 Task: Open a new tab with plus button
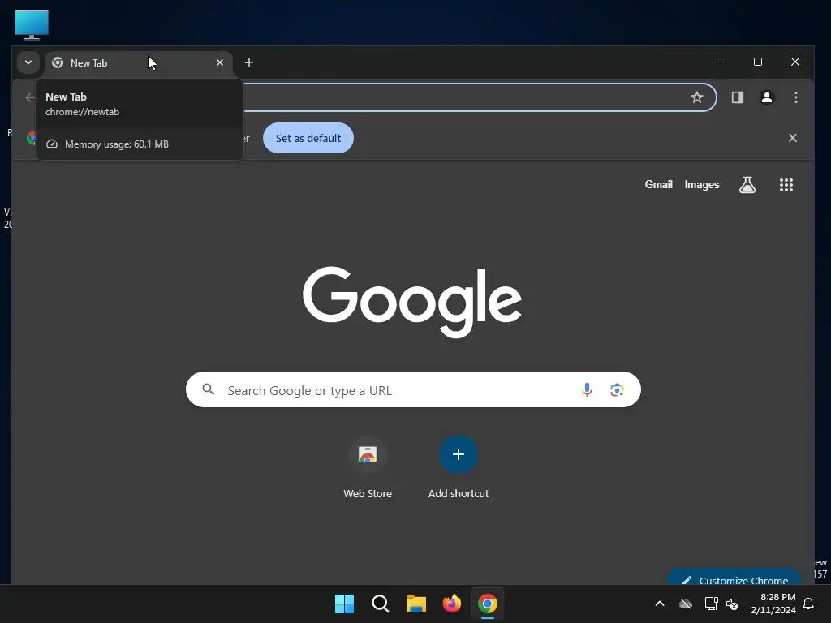click(249, 62)
